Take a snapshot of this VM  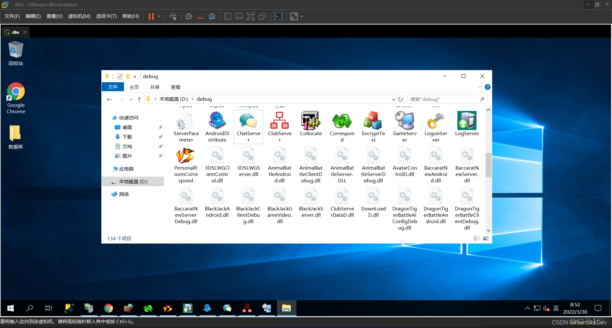[x=189, y=16]
